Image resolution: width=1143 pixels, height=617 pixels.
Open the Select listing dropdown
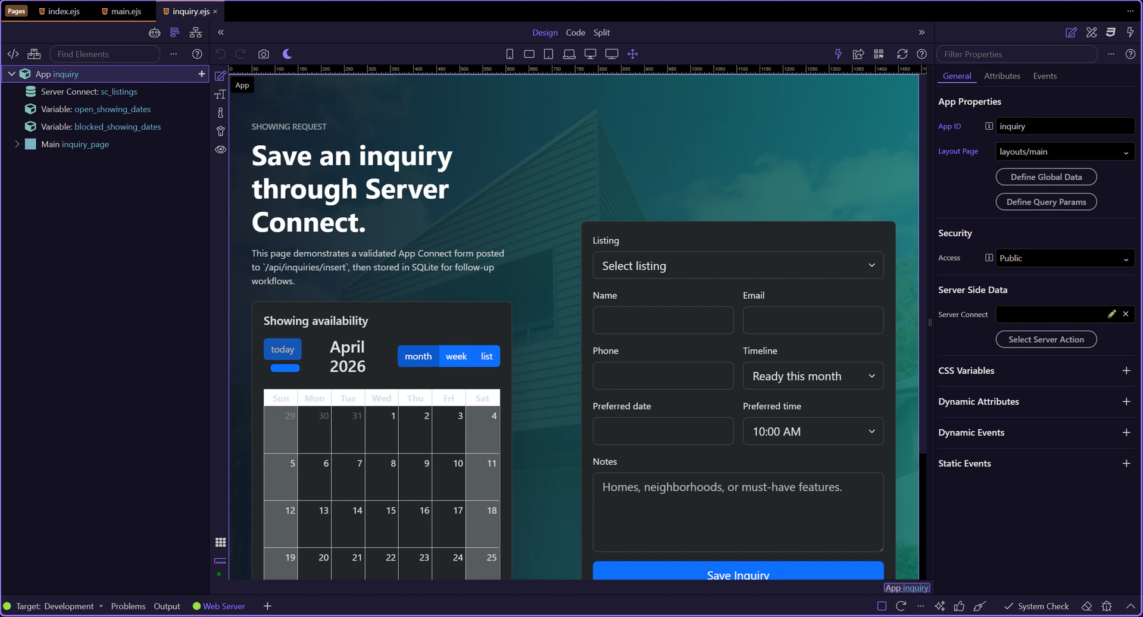[x=738, y=266]
